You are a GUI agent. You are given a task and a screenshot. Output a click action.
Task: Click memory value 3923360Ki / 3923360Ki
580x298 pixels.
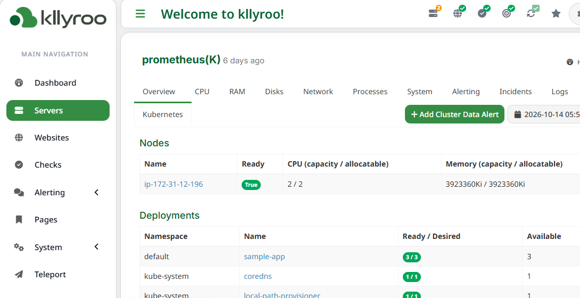485,184
